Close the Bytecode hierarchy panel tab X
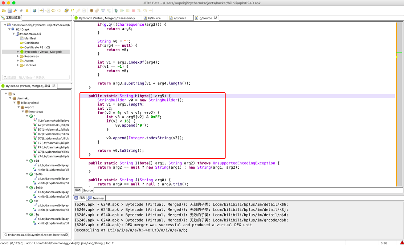 click(x=54, y=86)
